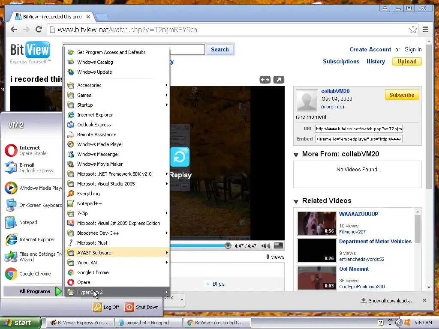439x329 pixels.
Task: Click Show all downloads link
Action: coord(391,301)
